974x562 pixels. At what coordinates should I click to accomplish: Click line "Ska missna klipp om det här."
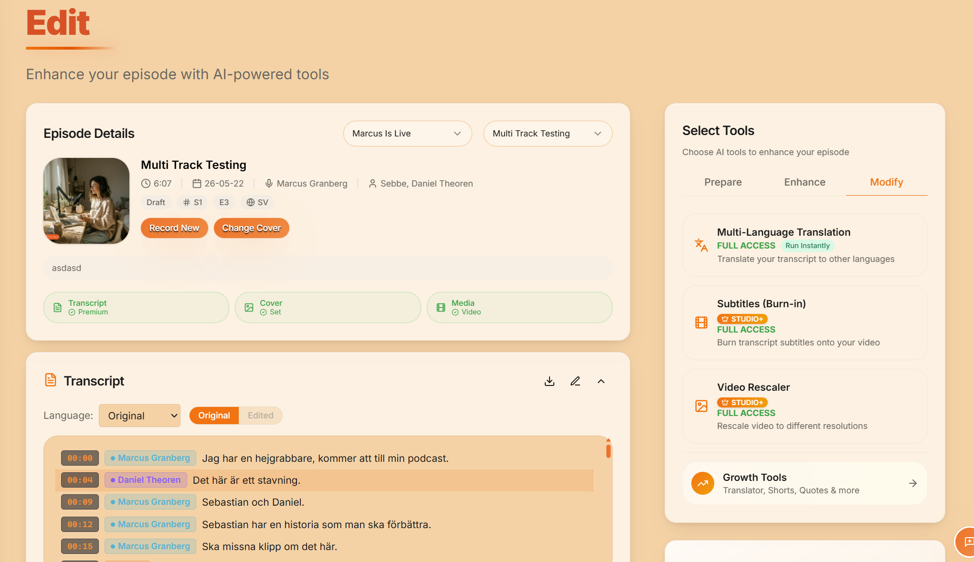[x=269, y=547]
